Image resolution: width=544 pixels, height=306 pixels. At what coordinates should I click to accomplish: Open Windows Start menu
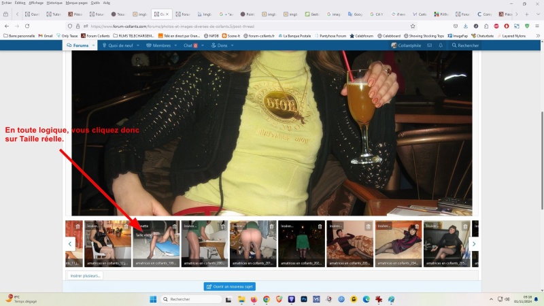[x=153, y=299]
